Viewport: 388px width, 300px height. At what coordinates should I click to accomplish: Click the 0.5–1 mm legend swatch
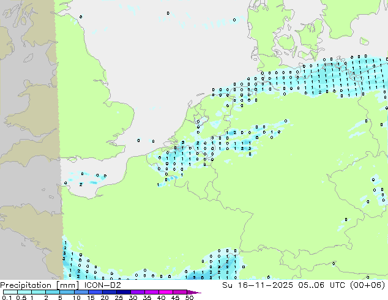[24, 292]
